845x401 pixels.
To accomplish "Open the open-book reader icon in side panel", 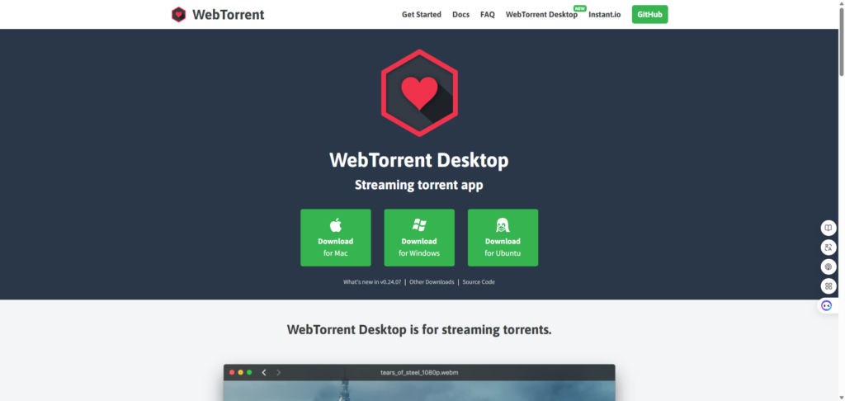I will pos(828,228).
